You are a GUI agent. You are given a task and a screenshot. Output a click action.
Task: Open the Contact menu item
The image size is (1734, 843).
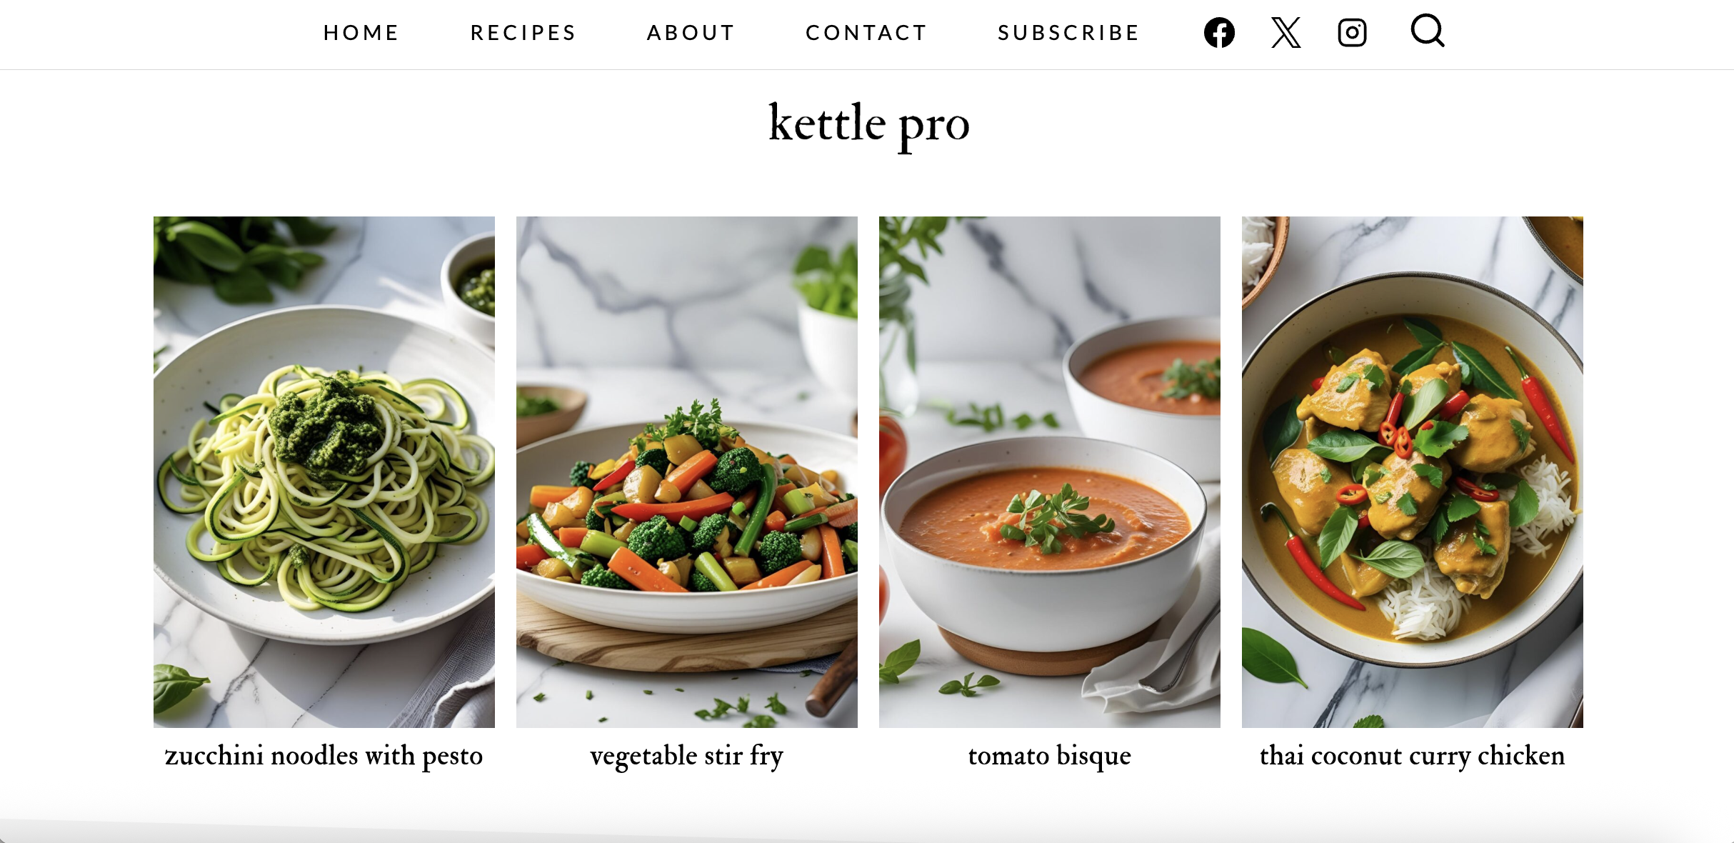click(866, 33)
